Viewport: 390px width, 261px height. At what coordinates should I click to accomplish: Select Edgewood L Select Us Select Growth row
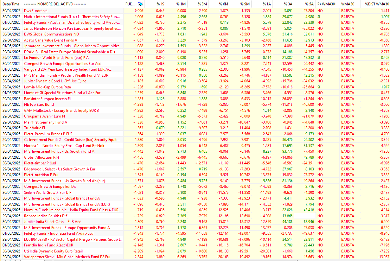coord(195,169)
